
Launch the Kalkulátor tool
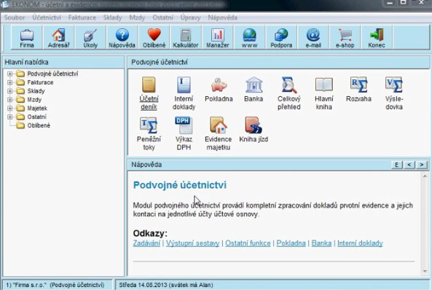coord(186,38)
